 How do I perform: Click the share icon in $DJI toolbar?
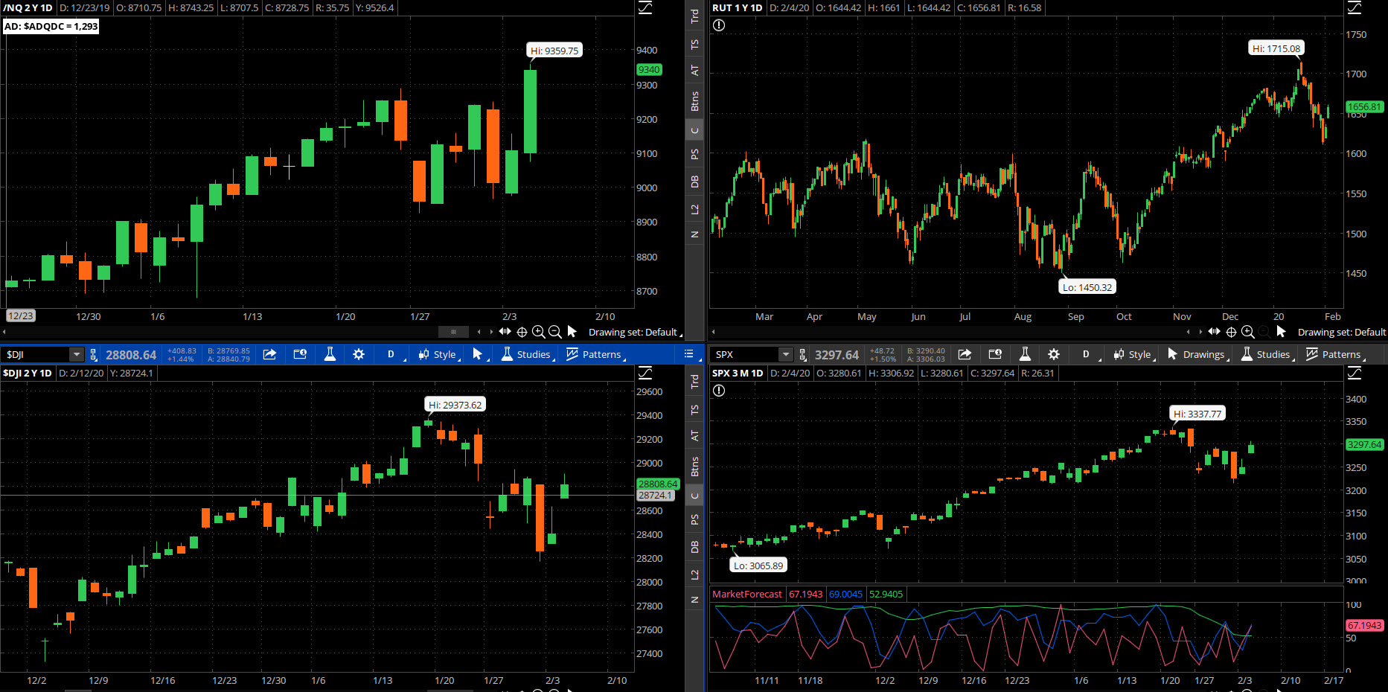(x=269, y=354)
